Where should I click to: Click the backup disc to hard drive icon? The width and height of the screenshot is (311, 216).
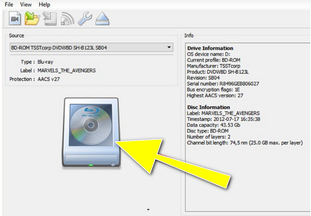click(x=50, y=19)
